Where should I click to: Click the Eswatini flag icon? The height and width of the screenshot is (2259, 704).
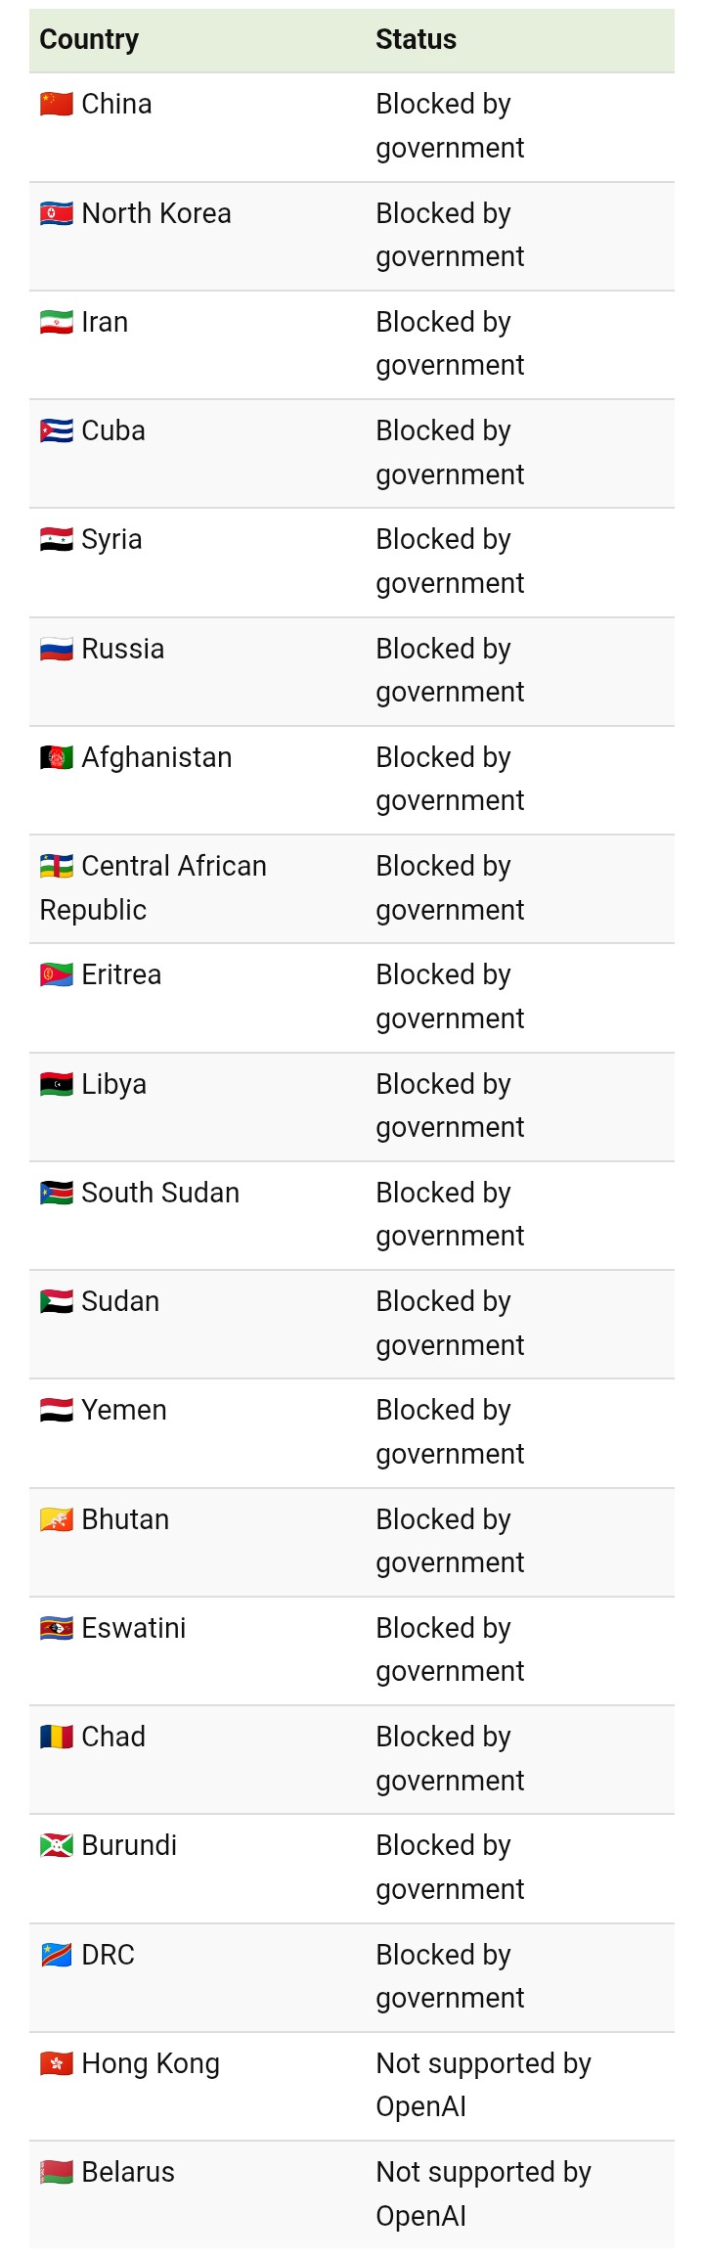[x=57, y=1628]
